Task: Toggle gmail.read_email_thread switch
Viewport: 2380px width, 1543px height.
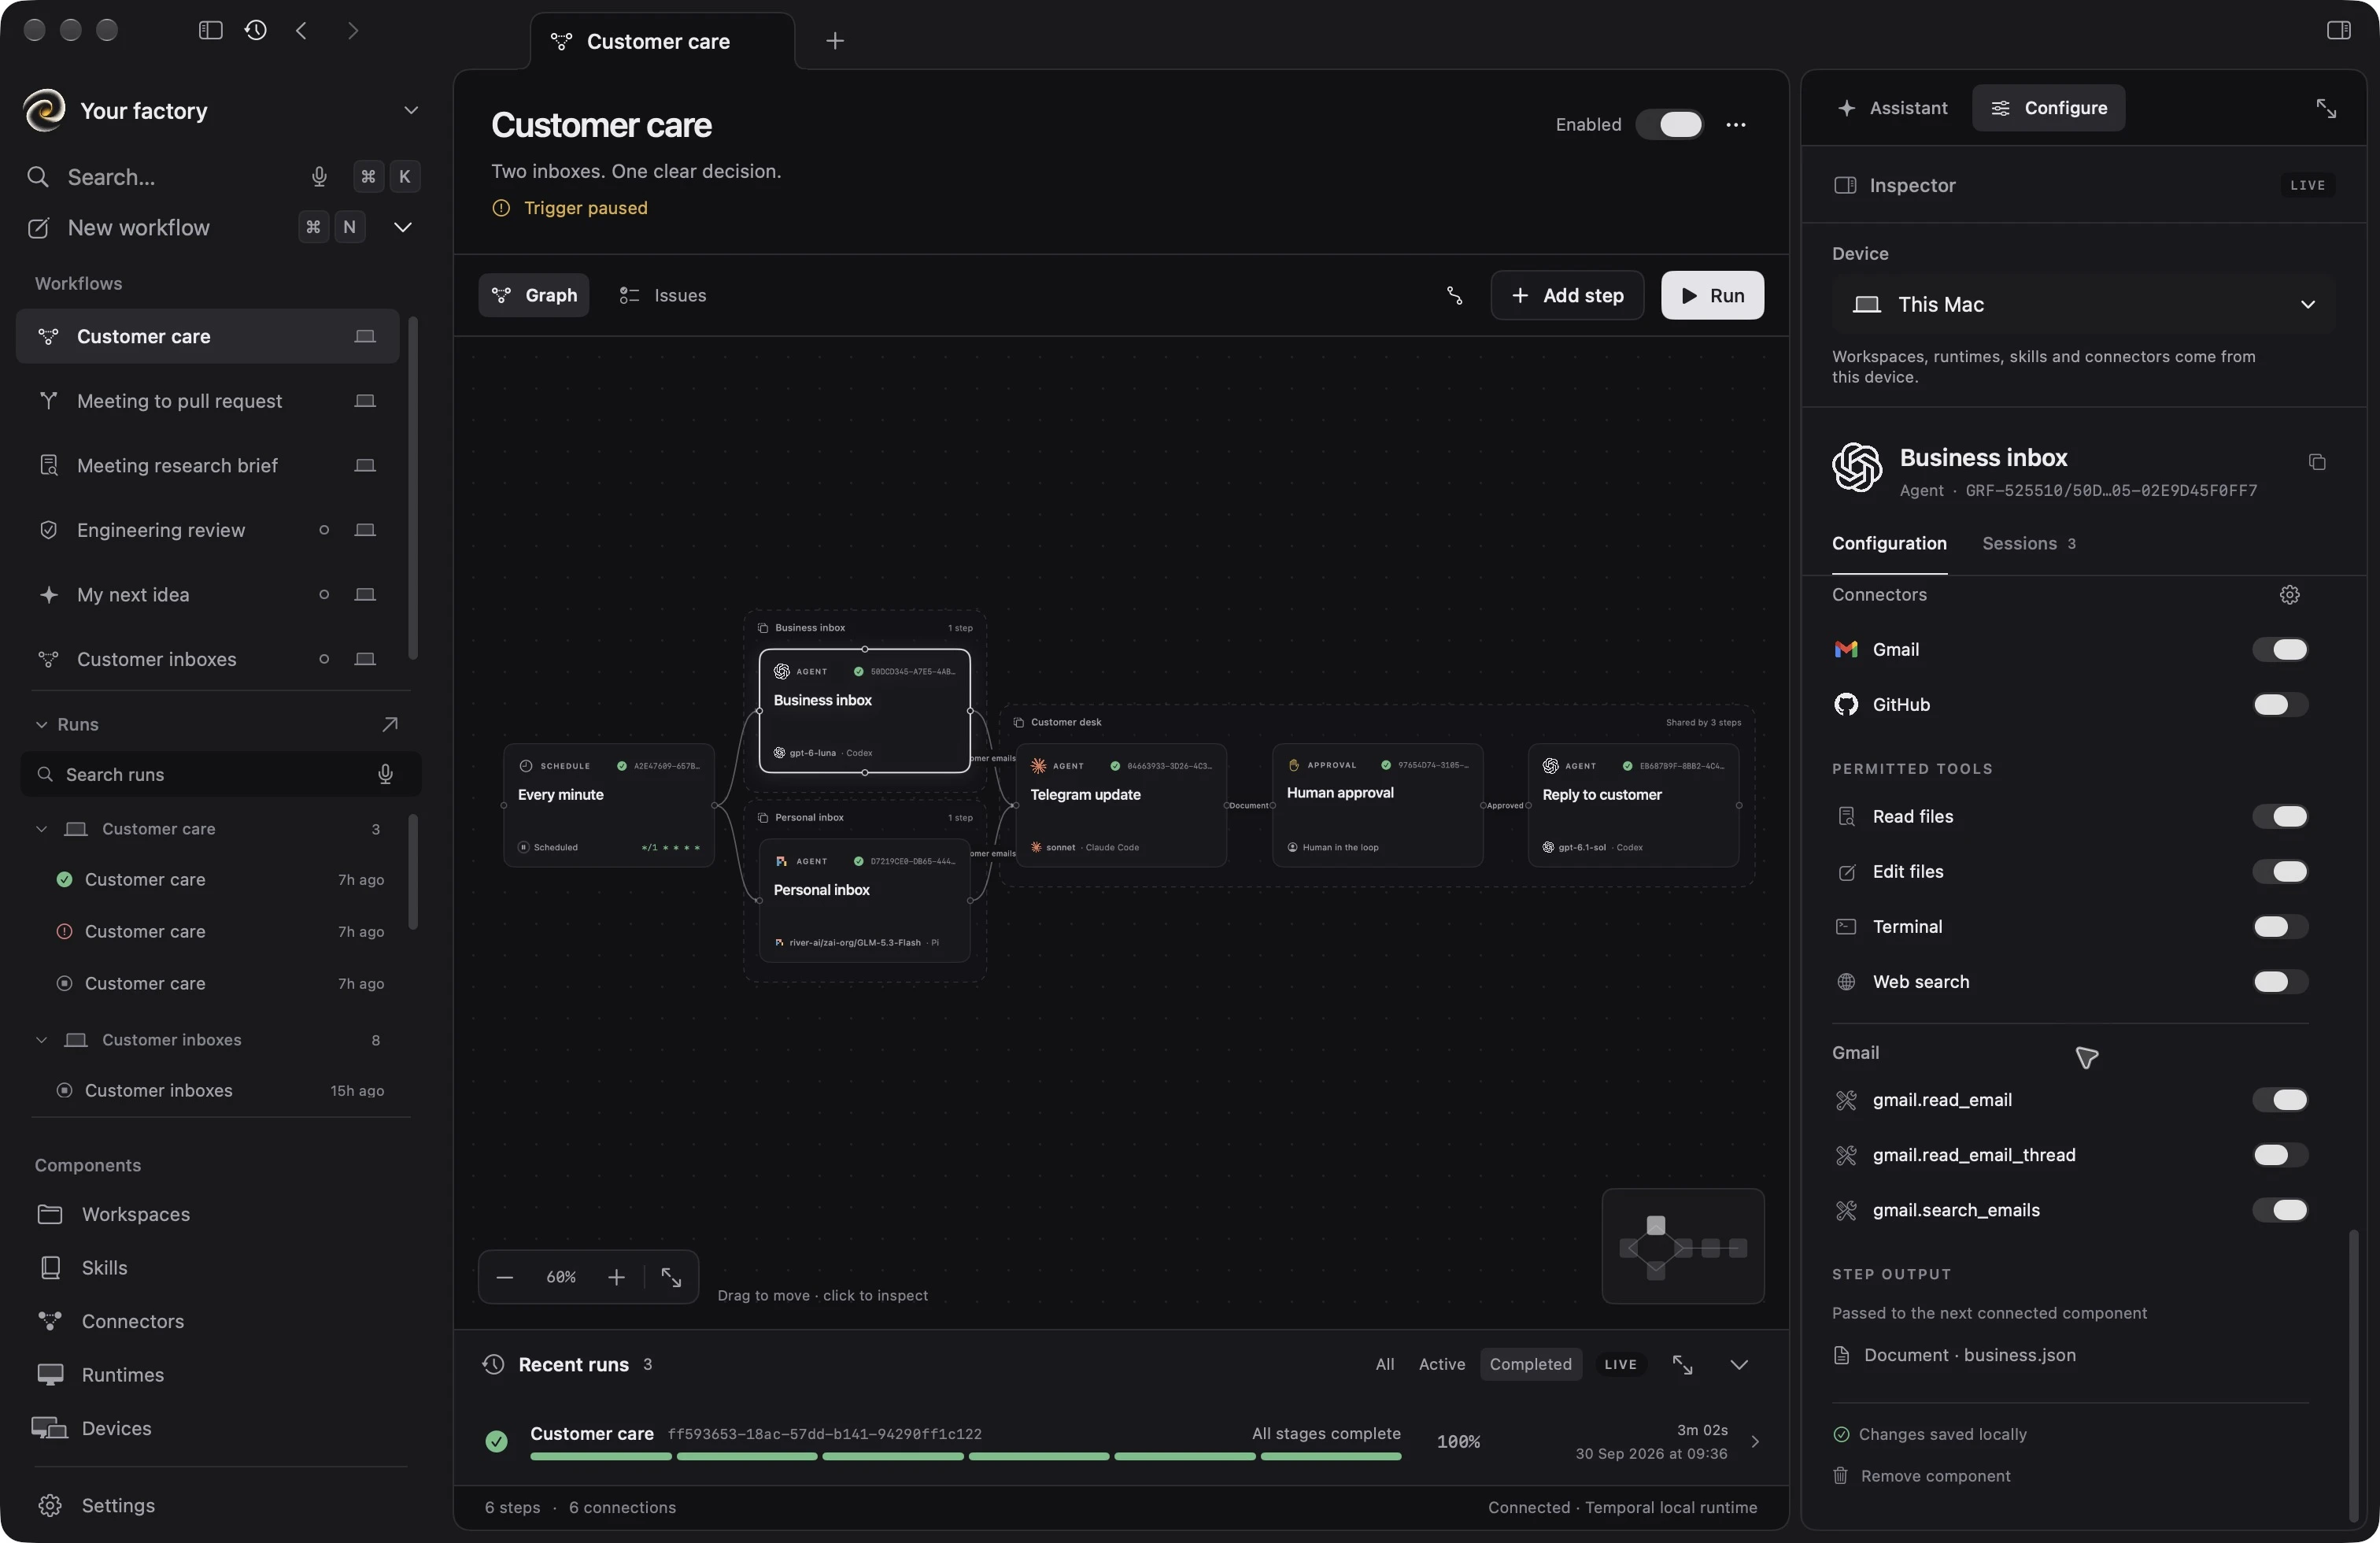Action: tap(2280, 1155)
